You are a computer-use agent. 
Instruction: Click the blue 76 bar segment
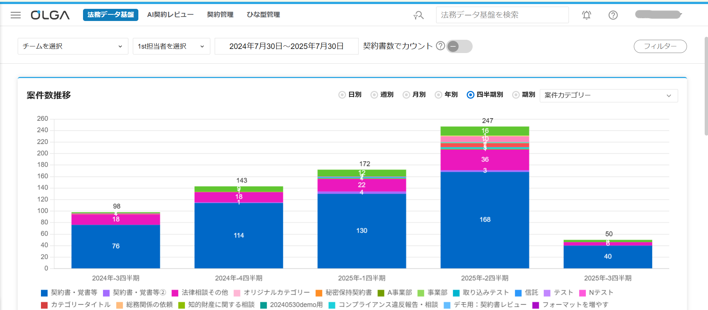[x=116, y=246]
